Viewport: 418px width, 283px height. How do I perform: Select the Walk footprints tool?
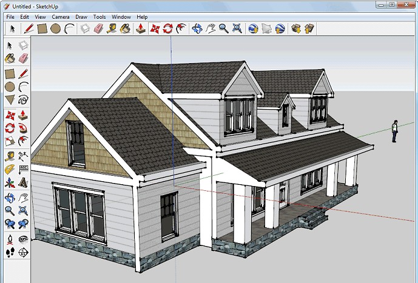pyautogui.click(x=10, y=252)
